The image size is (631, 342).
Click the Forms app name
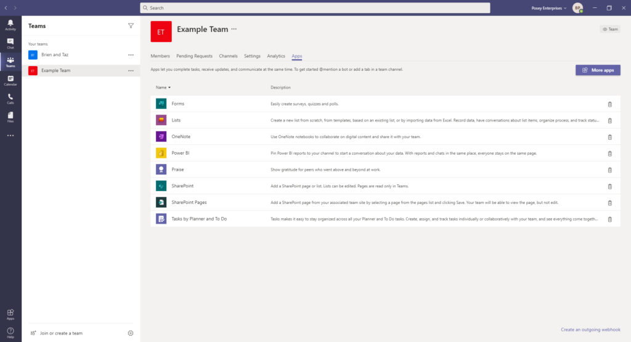pos(178,104)
